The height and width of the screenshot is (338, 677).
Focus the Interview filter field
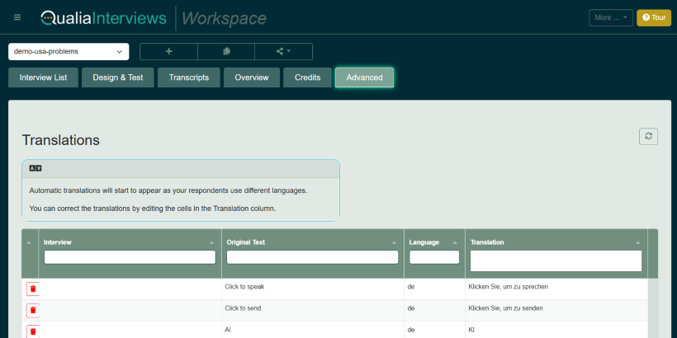coord(130,257)
